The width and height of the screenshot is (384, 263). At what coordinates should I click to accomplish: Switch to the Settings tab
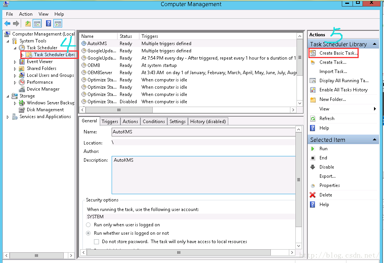(178, 122)
